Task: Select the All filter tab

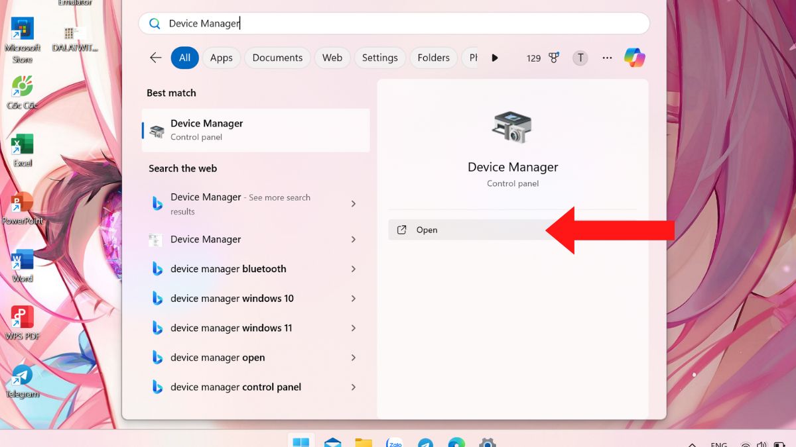Action: click(x=184, y=58)
